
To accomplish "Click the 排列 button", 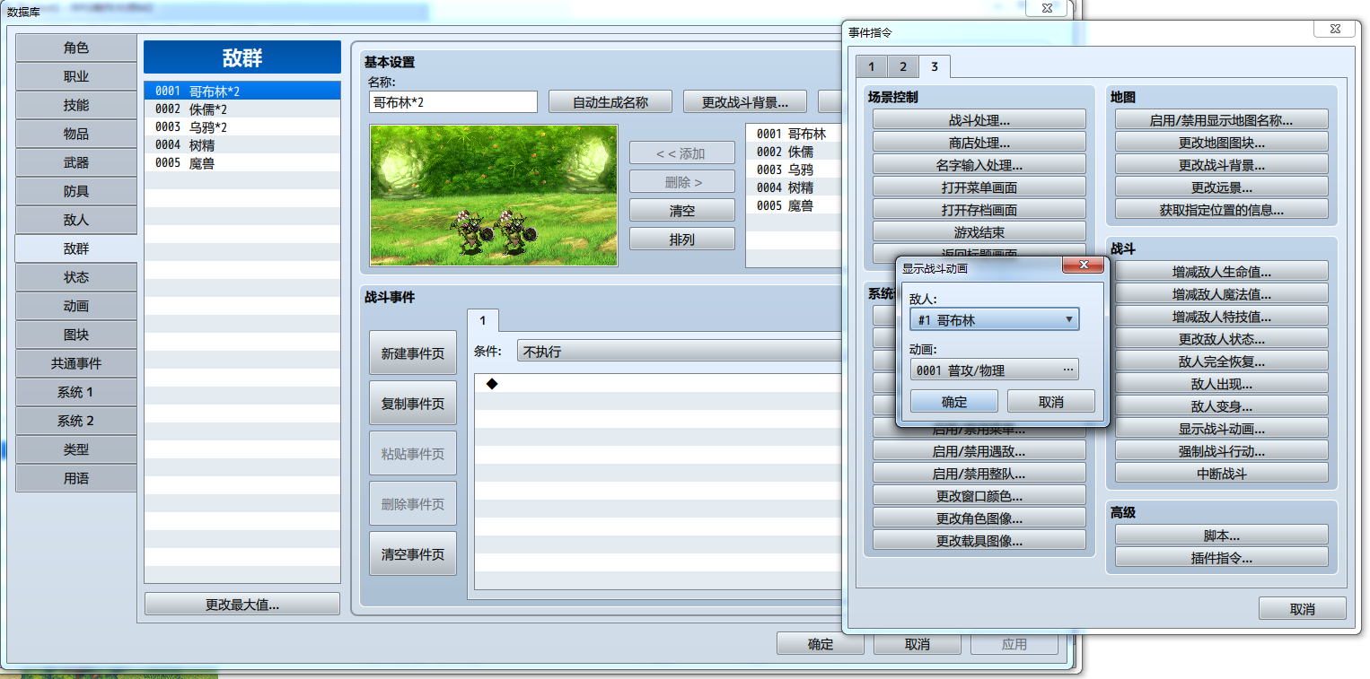I will coord(682,239).
